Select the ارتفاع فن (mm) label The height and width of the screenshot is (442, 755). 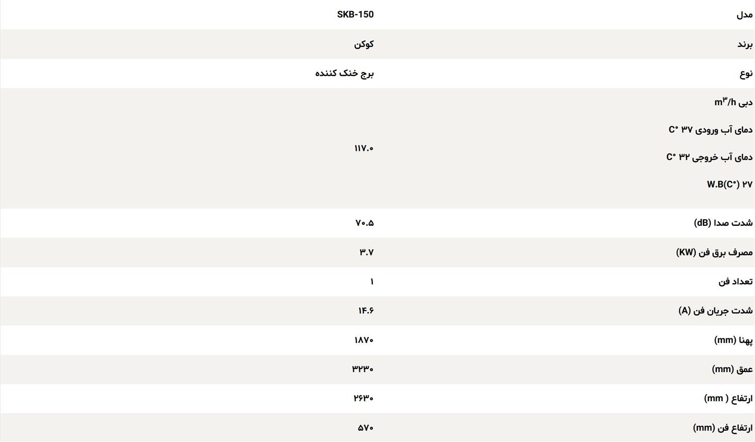(723, 428)
